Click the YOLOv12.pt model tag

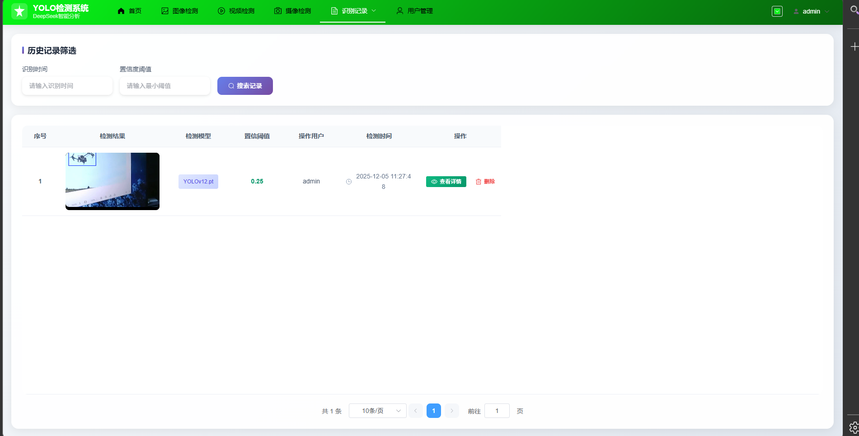click(198, 182)
